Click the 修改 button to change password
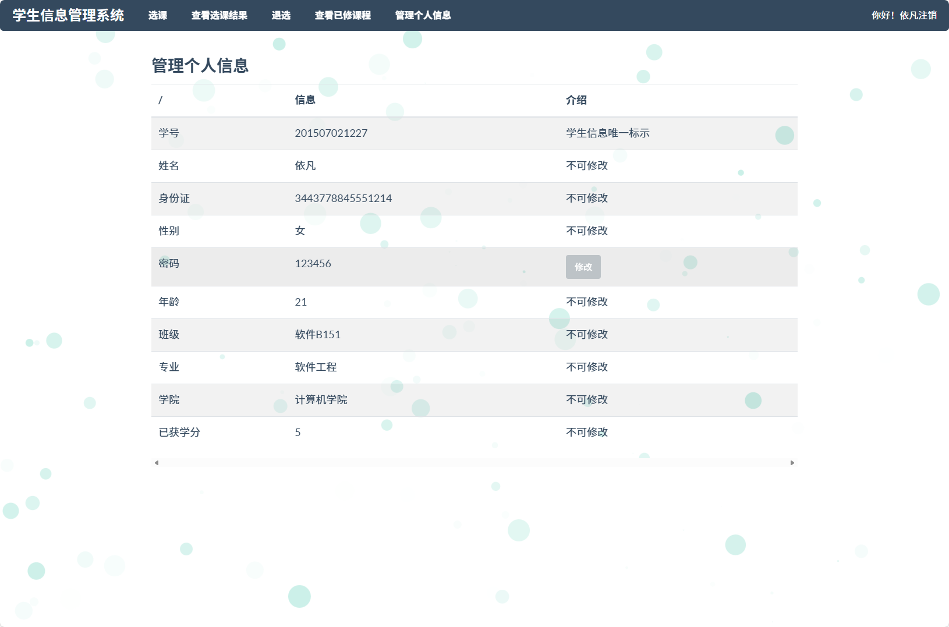 [x=583, y=267]
